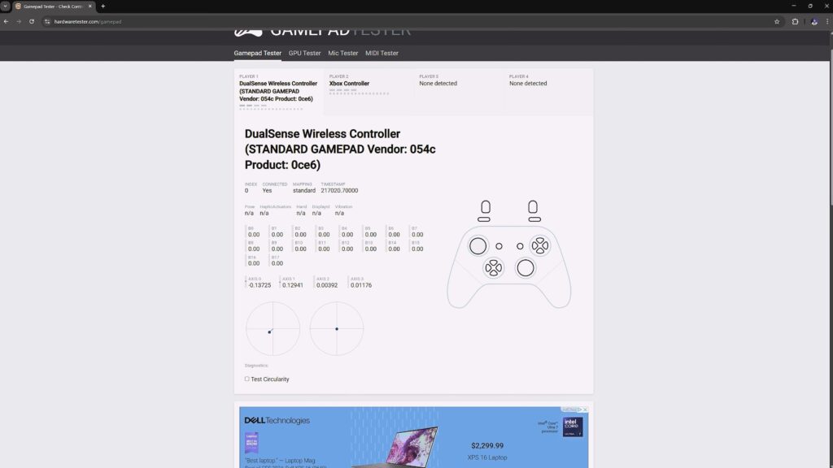This screenshot has width=833, height=468.
Task: Click the timestamp value 217020.70000
Action: (x=339, y=190)
